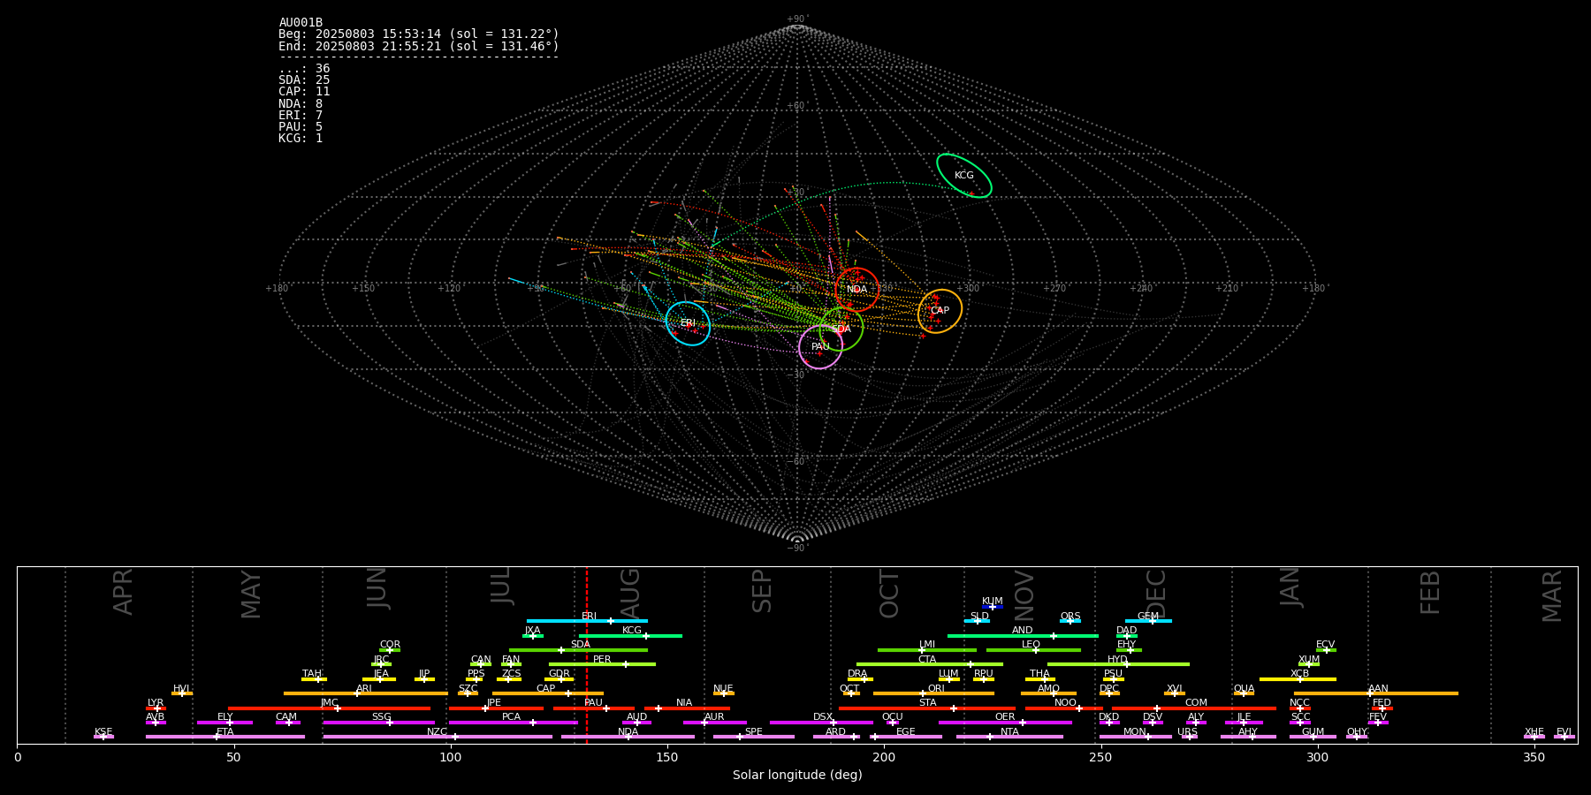The width and height of the screenshot is (1591, 795).
Task: Click the 'SDA: 25' count in the legend
Action: point(304,80)
